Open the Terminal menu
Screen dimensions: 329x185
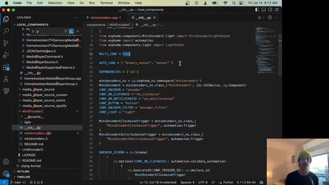coord(106,3)
